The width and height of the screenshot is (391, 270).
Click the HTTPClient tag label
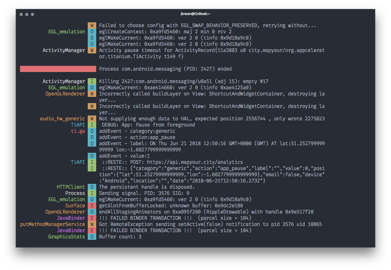(71, 187)
